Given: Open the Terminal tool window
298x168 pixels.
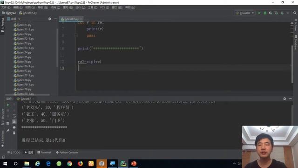Looking at the screenshot, I should pos(44,153).
